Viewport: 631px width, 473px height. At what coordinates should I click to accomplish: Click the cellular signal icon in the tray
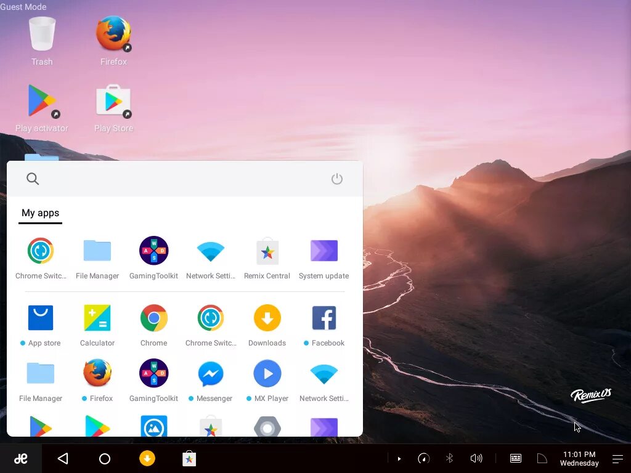coord(542,458)
